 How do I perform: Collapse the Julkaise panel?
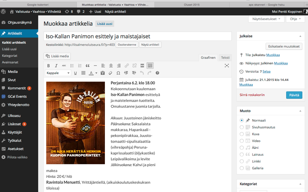[300, 36]
